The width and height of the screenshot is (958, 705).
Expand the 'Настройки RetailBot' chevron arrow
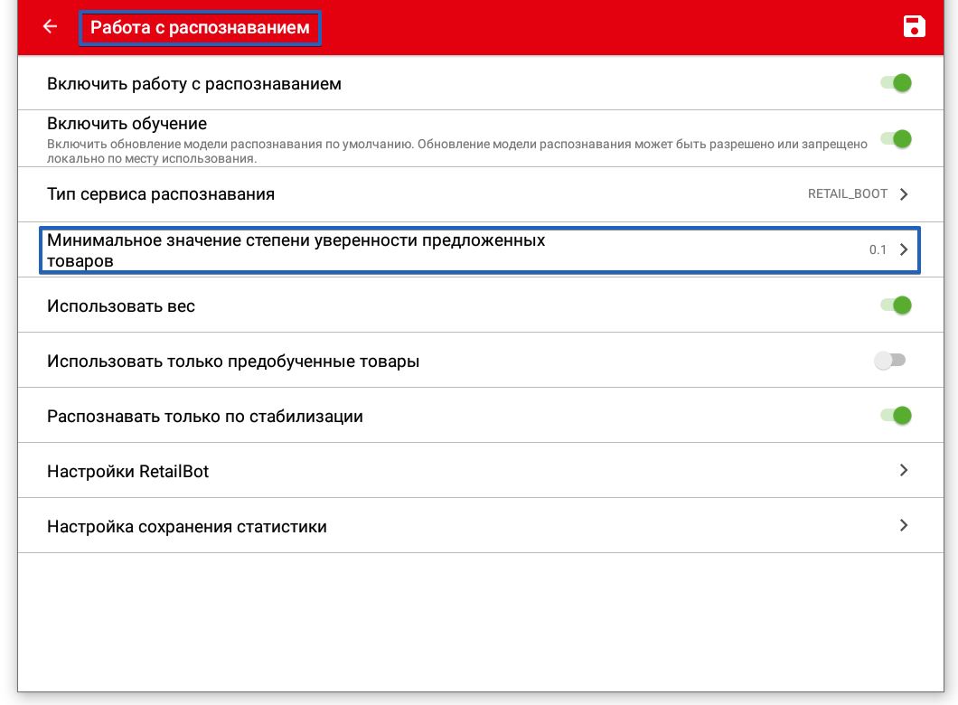[x=904, y=471]
